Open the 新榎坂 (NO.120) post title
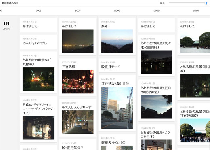The image size is (210, 150). click(113, 142)
